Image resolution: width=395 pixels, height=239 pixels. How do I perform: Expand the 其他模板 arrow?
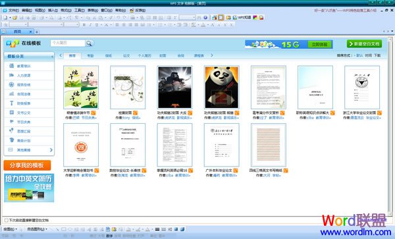(x=51, y=150)
